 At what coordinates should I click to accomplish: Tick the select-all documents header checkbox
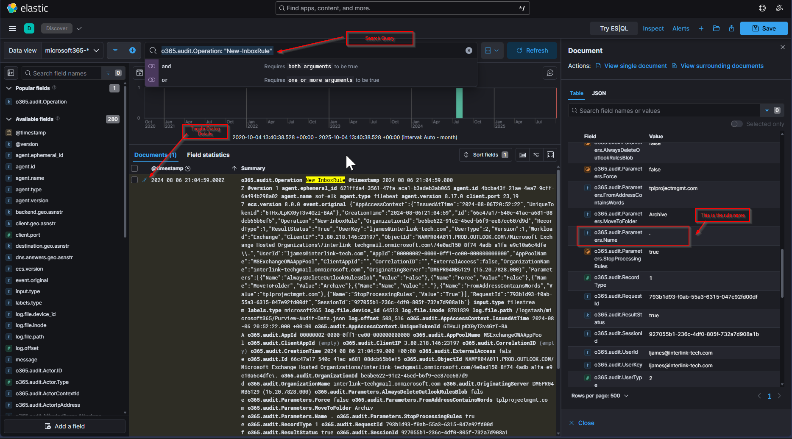point(134,168)
